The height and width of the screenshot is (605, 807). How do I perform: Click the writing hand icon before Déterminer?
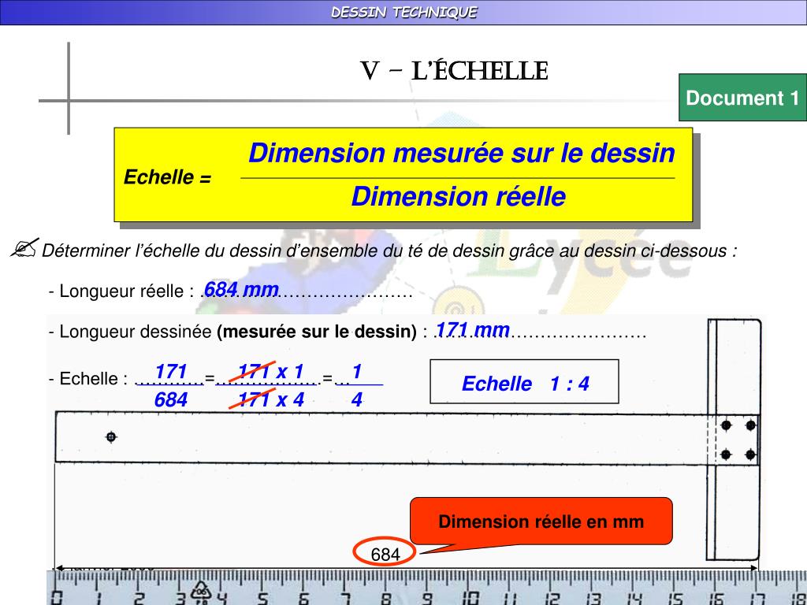(24, 247)
